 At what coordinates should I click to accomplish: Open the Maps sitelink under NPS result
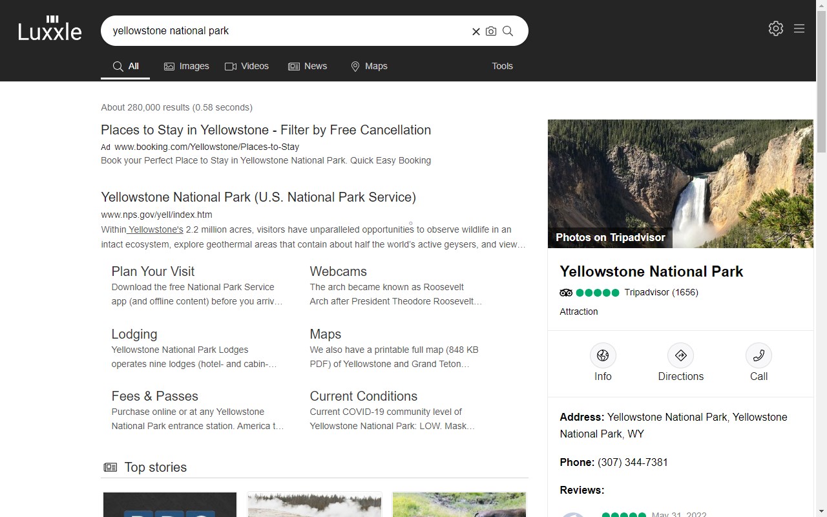coord(325,334)
